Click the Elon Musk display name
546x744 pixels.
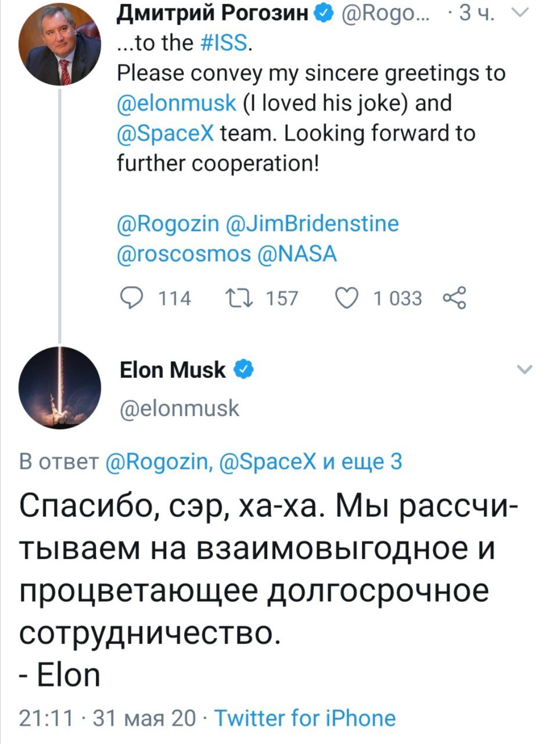[173, 369]
